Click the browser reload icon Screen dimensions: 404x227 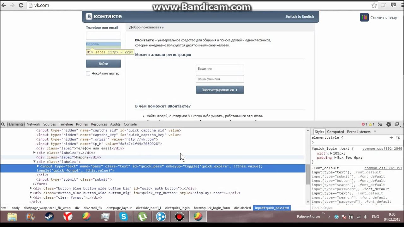(x=21, y=5)
